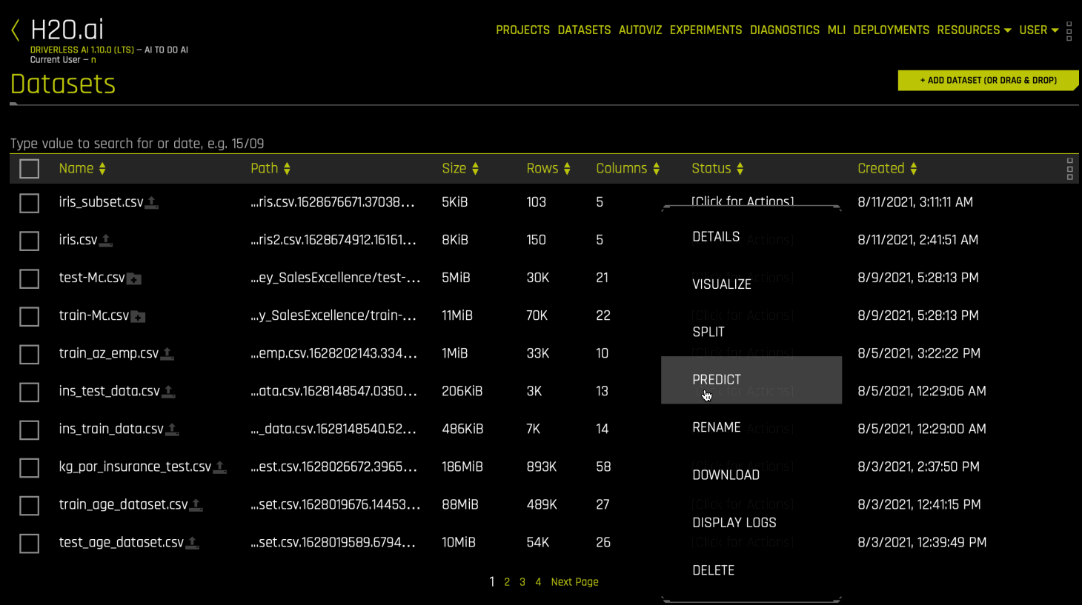Screen dimensions: 1082x605
Task: Click the Next Page link
Action: click(x=574, y=582)
